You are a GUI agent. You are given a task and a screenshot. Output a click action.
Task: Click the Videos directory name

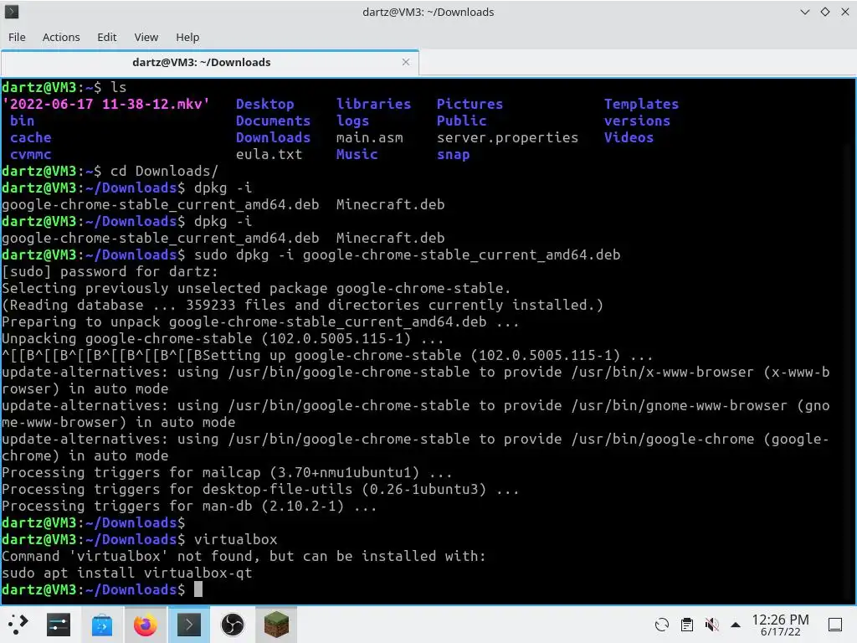tap(629, 137)
